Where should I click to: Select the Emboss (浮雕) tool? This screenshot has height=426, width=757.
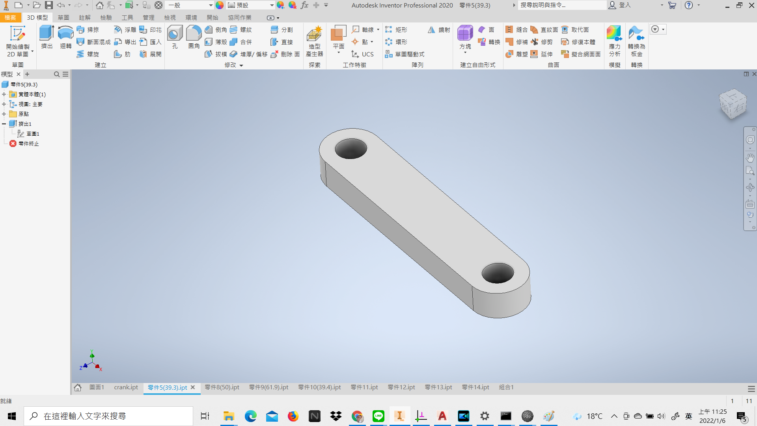tap(125, 30)
